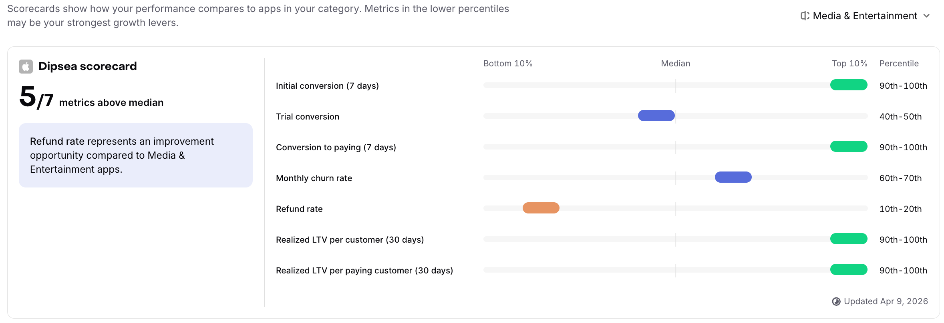This screenshot has width=944, height=323.
Task: Select the Conversion to paying green pill
Action: (848, 146)
